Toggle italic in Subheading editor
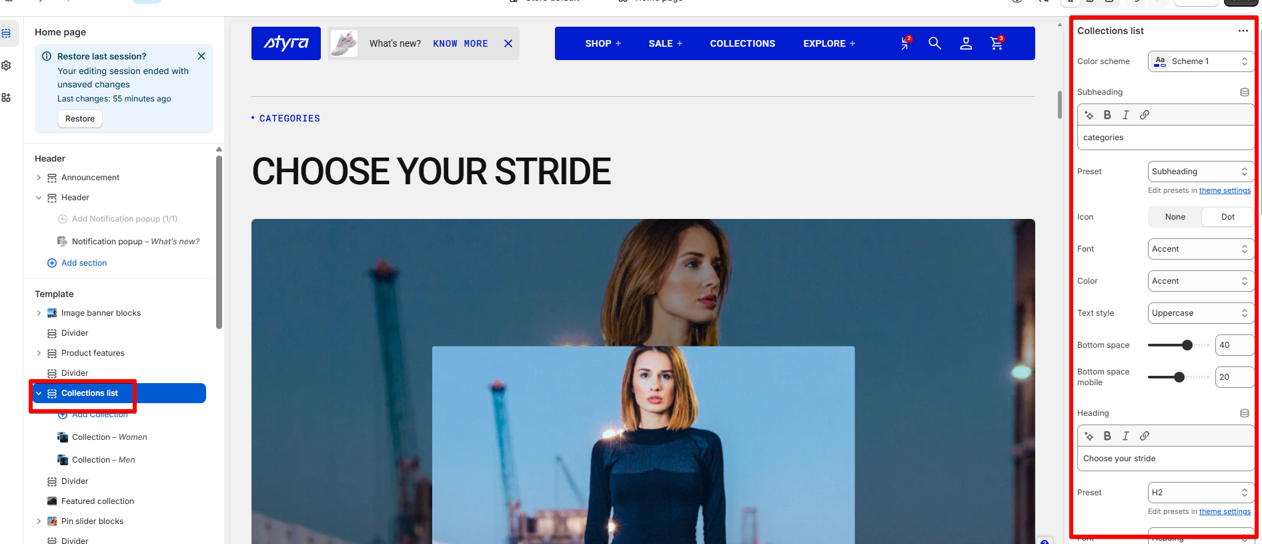This screenshot has height=544, width=1262. [1126, 115]
